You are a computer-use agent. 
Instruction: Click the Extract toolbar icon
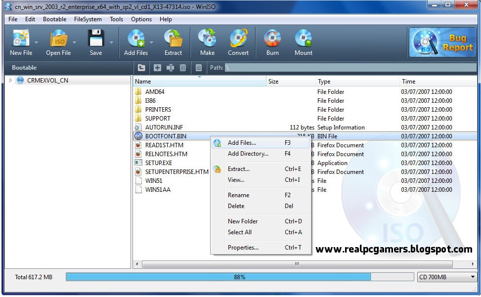pyautogui.click(x=174, y=38)
